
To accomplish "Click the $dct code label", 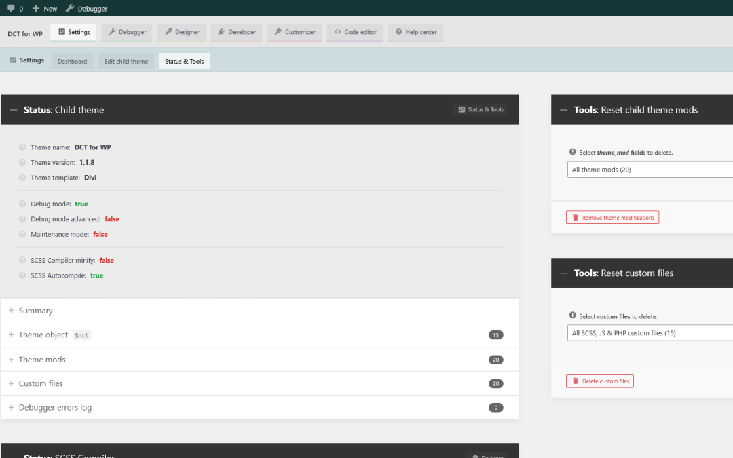I will click(81, 335).
